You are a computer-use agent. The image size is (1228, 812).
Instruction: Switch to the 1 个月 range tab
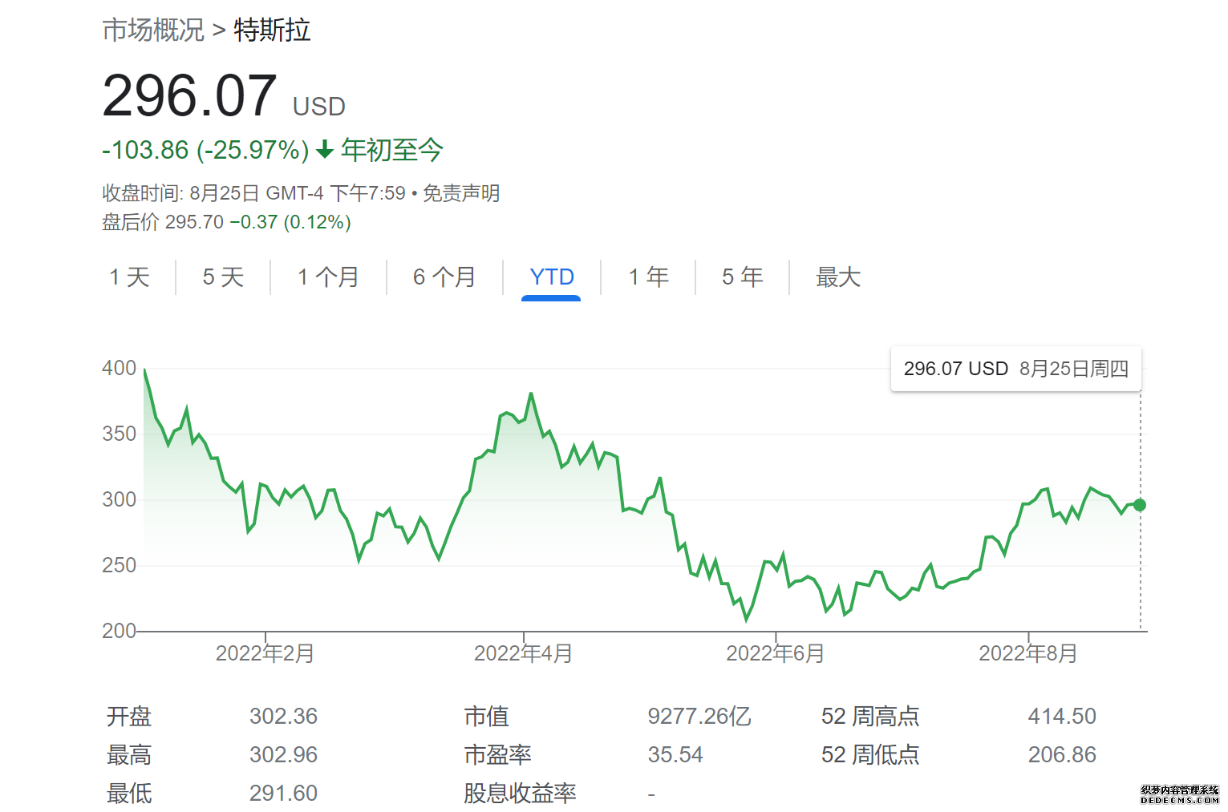click(328, 277)
